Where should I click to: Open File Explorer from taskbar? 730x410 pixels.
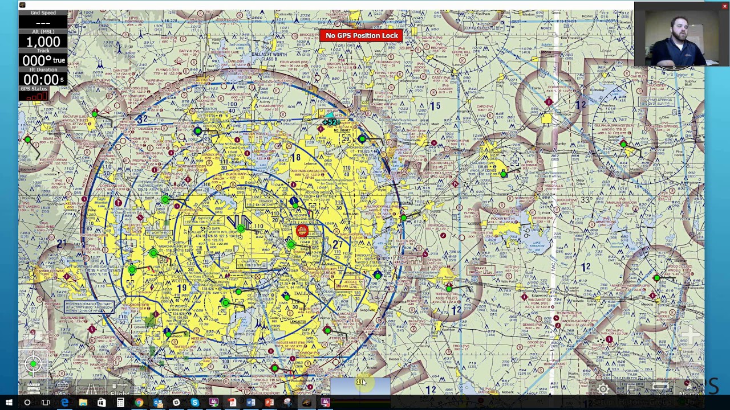click(x=83, y=403)
